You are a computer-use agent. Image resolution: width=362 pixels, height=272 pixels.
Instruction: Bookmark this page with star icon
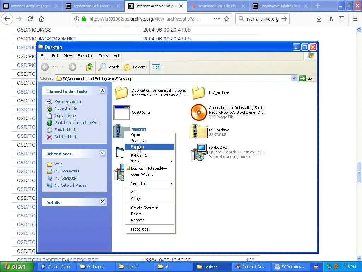click(227, 19)
